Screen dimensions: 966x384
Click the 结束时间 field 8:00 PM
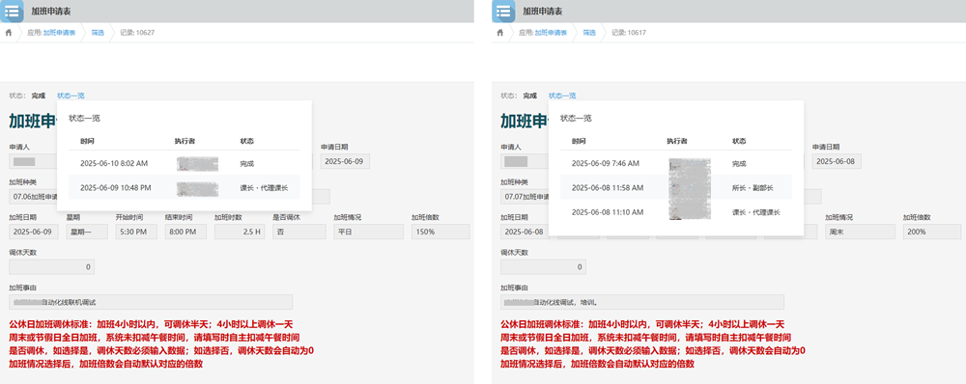click(185, 232)
